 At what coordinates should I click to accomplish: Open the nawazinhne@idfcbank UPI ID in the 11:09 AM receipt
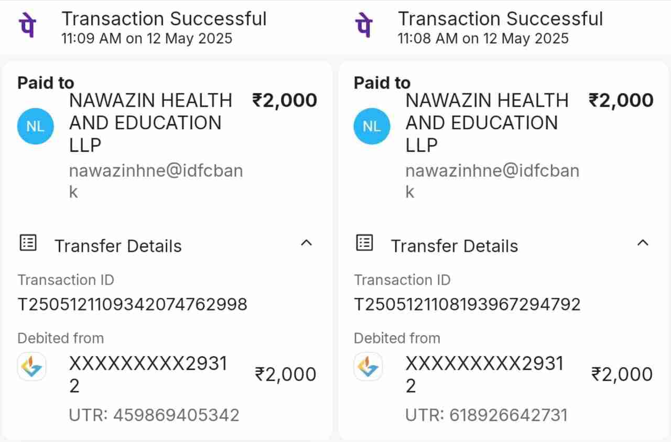click(156, 181)
